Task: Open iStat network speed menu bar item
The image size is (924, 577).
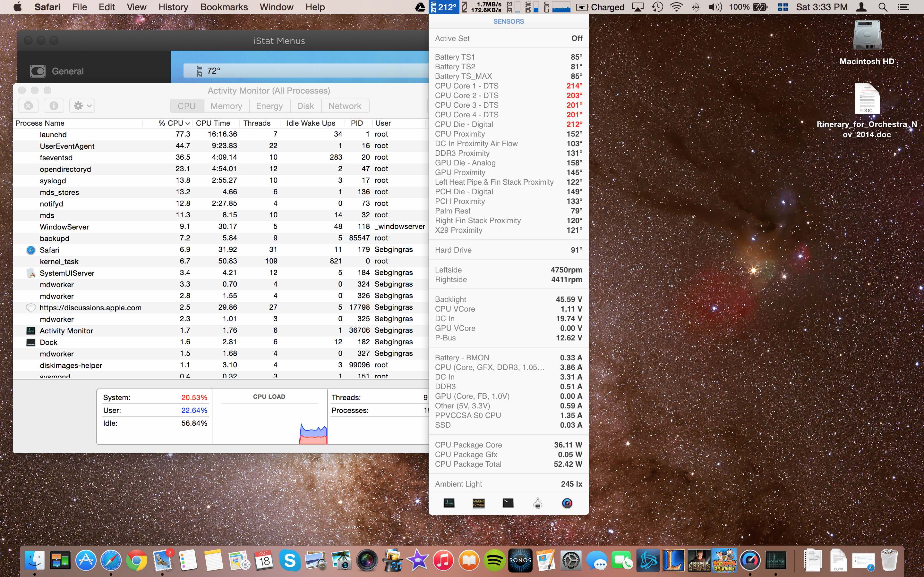Action: (482, 7)
